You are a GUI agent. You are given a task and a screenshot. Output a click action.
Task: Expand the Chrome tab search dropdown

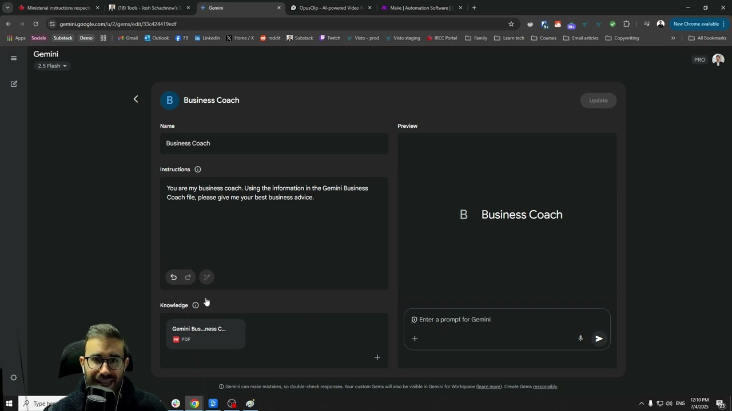7,8
